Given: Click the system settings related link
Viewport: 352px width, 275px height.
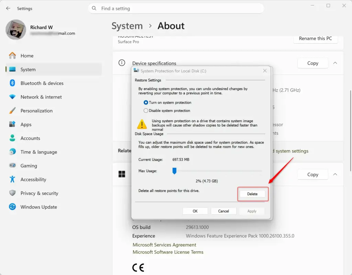Looking at the screenshot, I should 291,151.
